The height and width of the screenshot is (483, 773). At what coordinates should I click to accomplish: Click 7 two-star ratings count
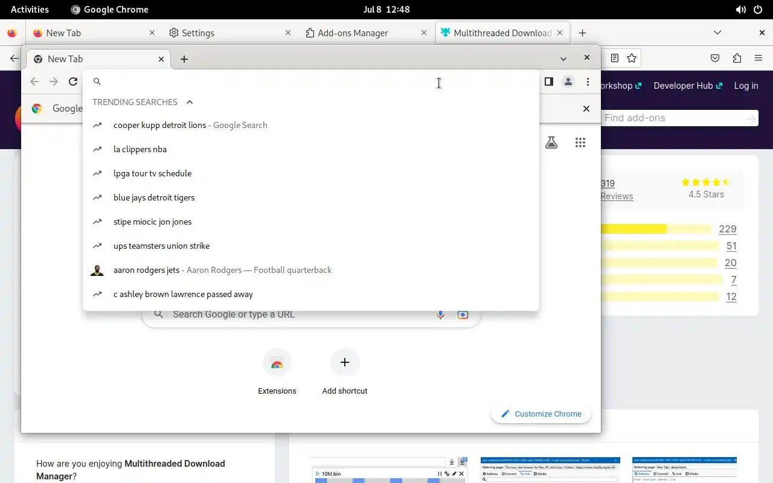click(x=734, y=280)
